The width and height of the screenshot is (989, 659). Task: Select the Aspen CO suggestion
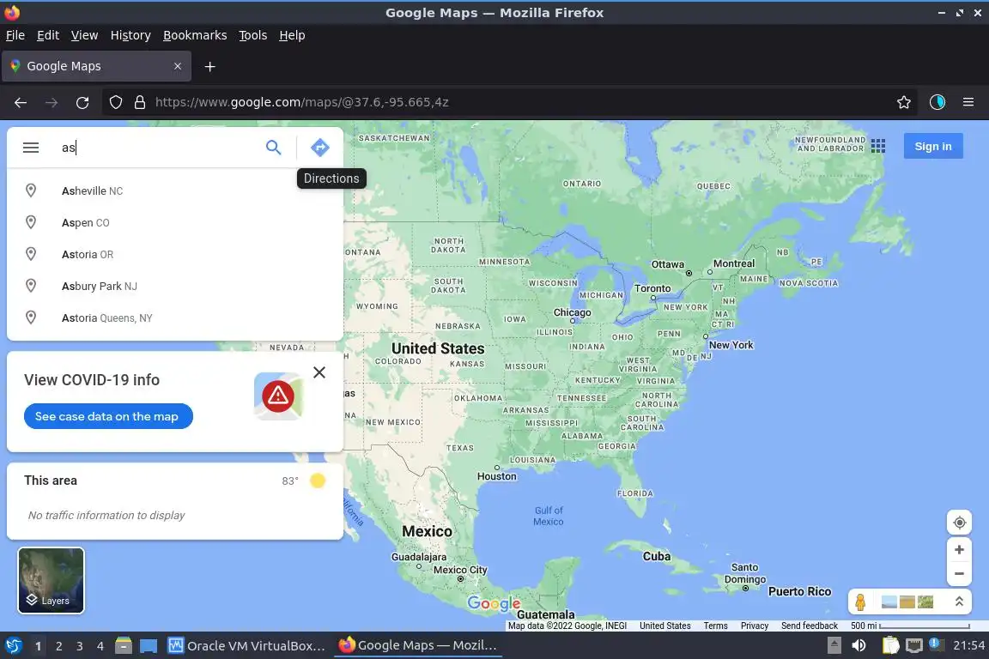[x=175, y=222]
